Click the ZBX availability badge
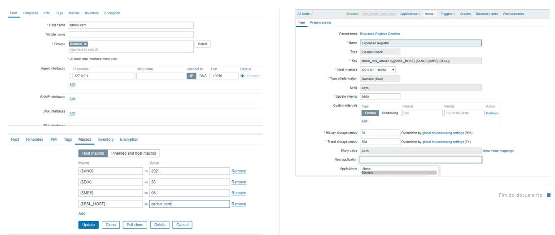 tap(365, 14)
